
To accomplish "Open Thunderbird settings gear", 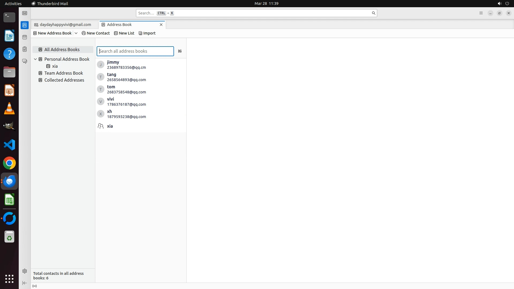I will click(x=25, y=271).
